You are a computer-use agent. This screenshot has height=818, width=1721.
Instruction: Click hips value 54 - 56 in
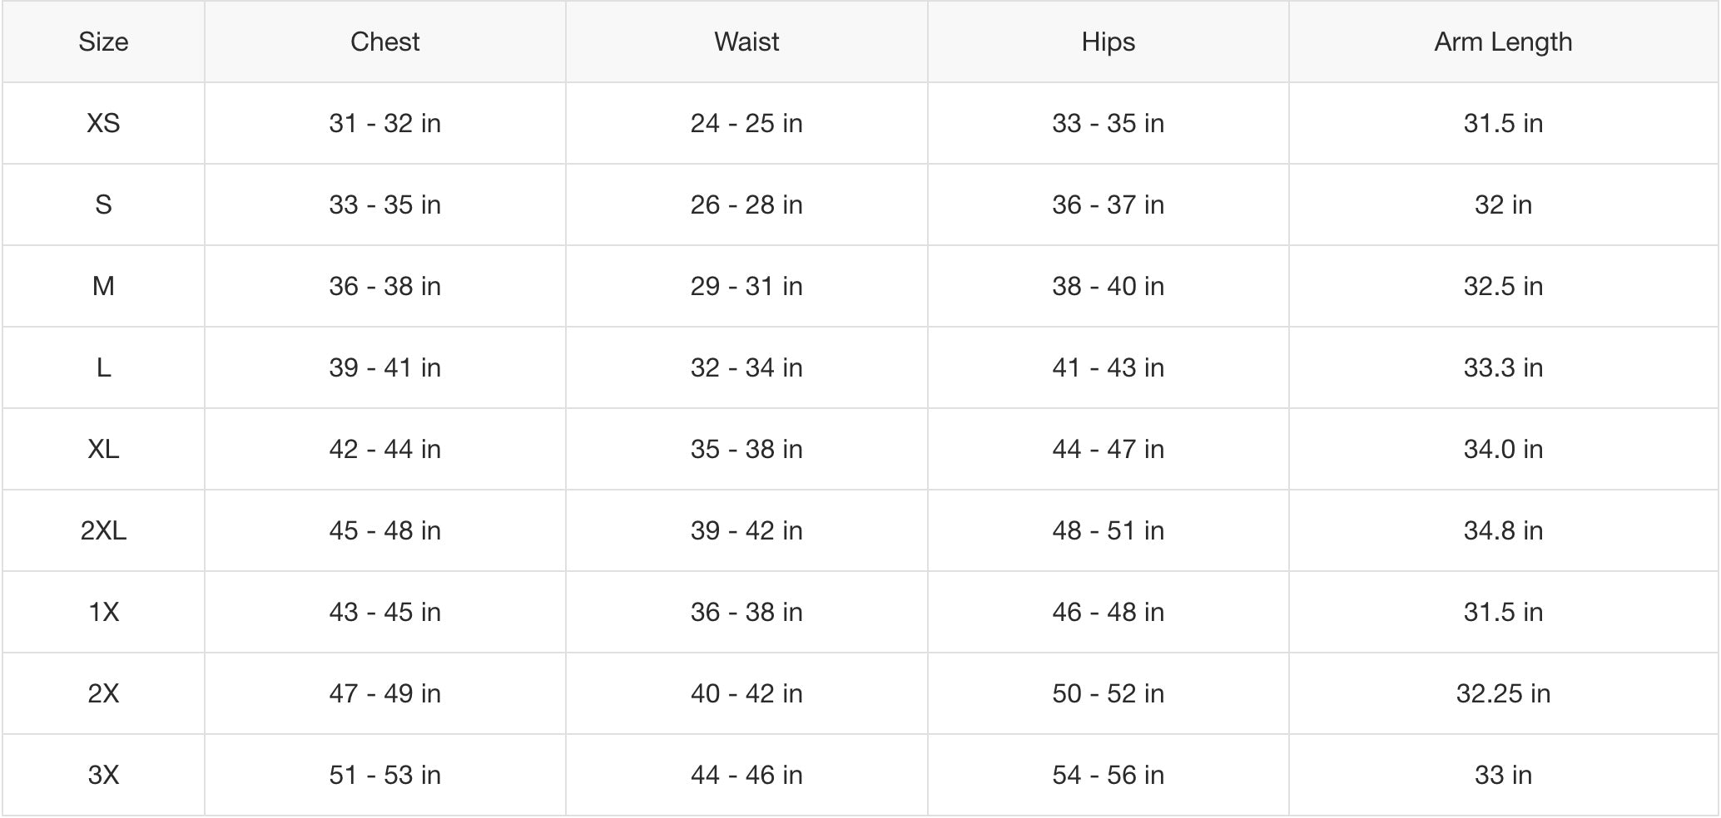tap(1108, 775)
